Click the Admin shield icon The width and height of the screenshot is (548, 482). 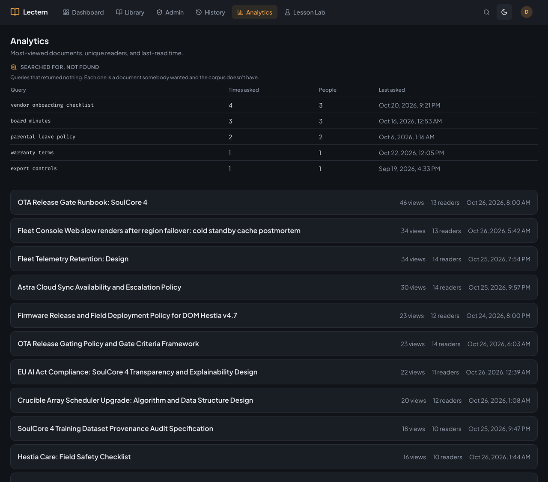point(159,12)
